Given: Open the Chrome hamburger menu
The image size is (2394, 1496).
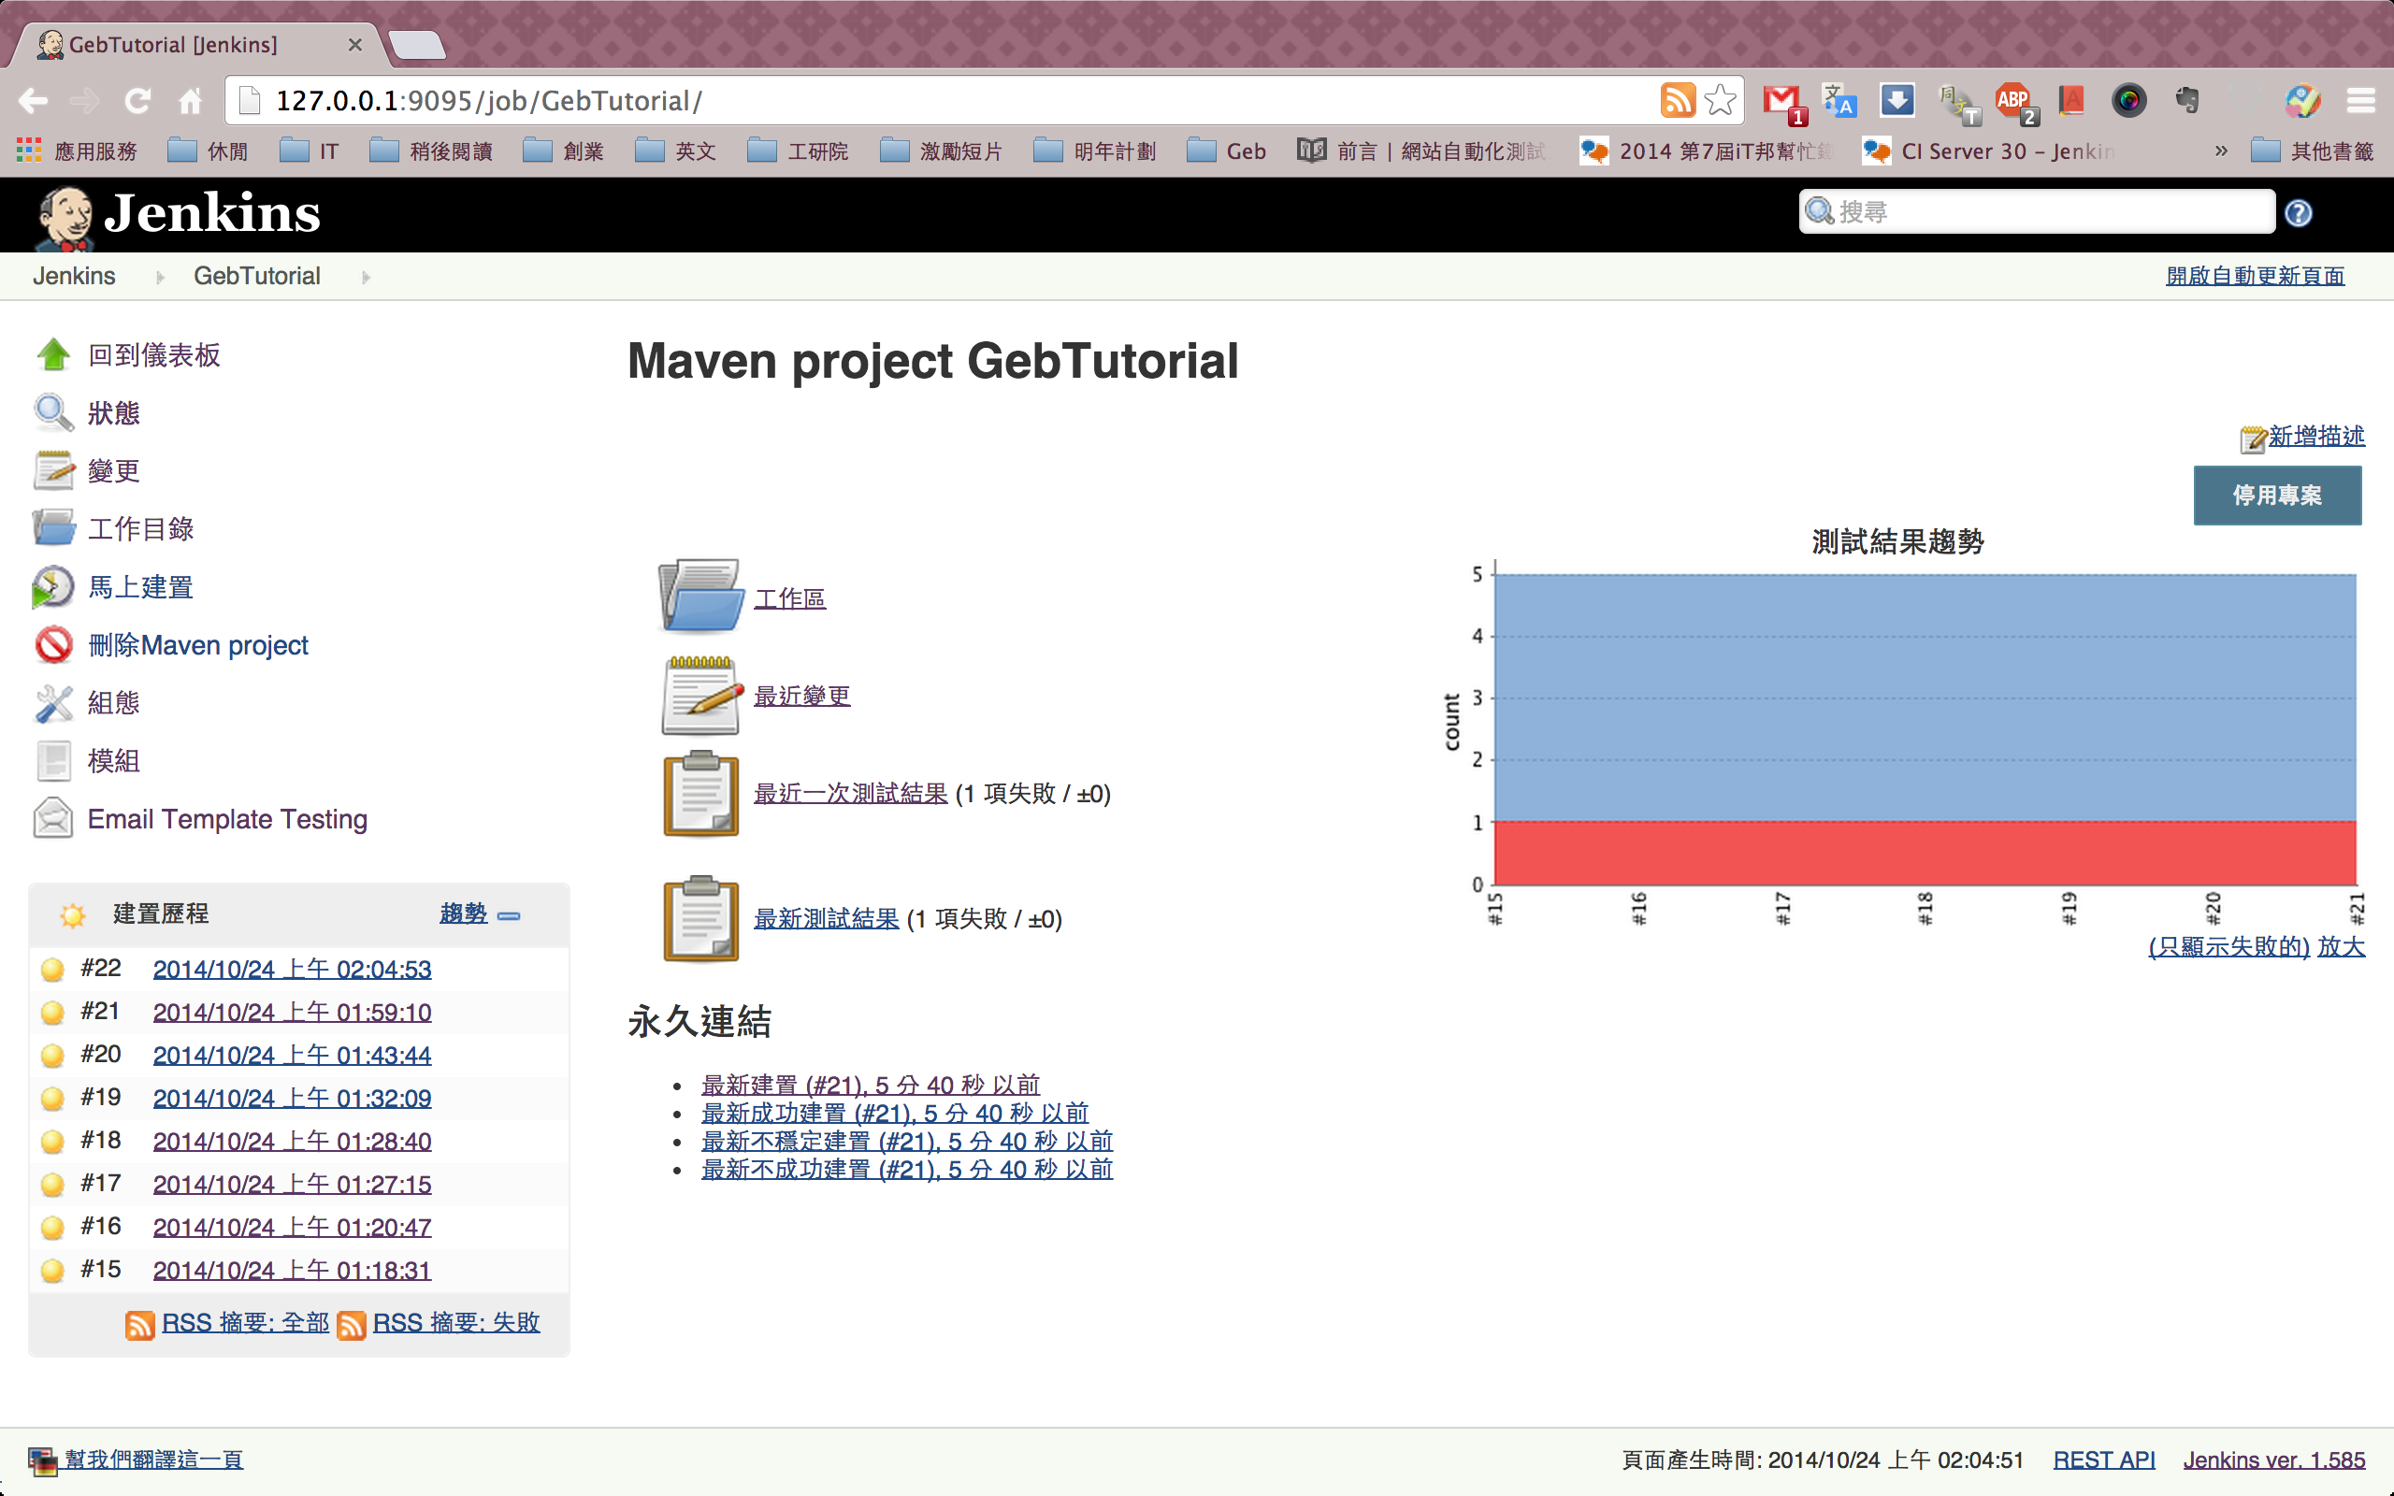Looking at the screenshot, I should pos(2361,100).
